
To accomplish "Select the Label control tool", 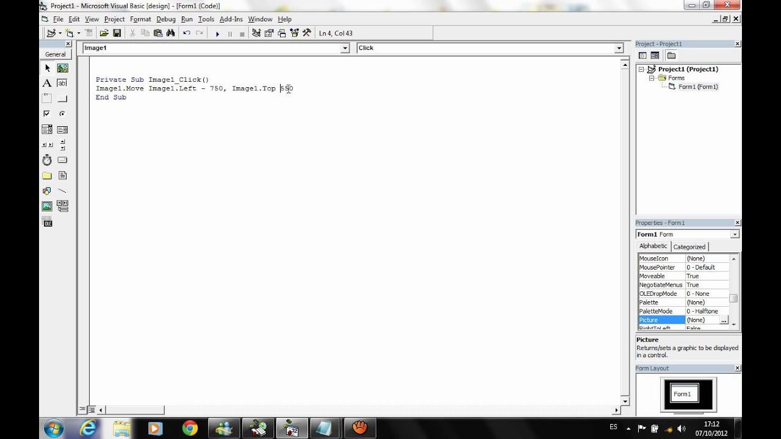I will (x=47, y=84).
